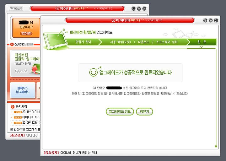Click 아이나비 매니저 logo in front titlebar

pos(128,20)
